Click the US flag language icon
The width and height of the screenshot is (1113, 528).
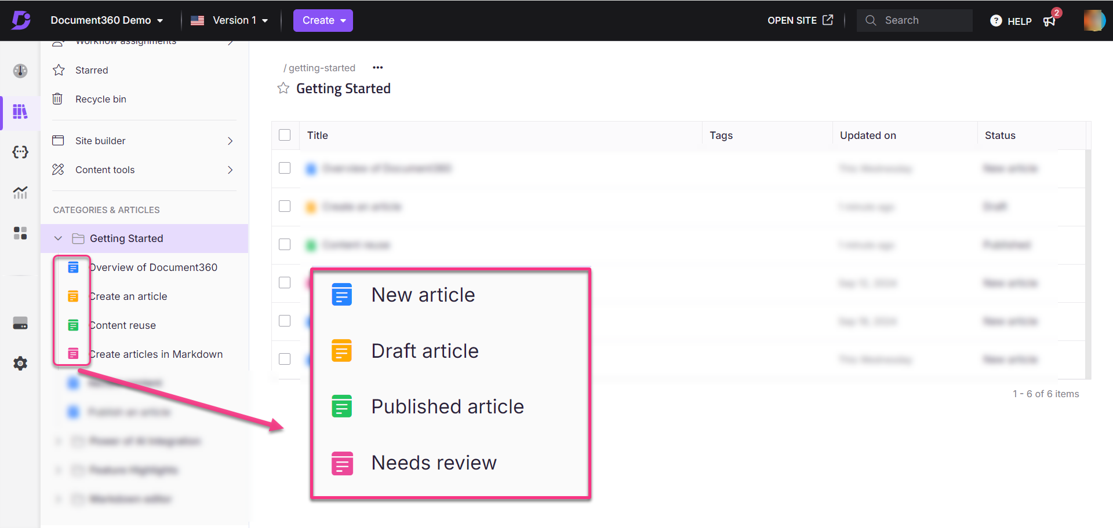[197, 20]
